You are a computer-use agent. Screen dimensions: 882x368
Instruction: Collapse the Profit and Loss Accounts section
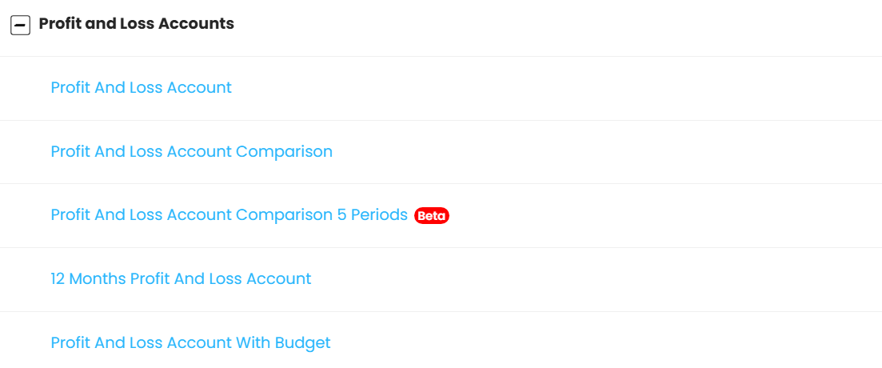click(x=20, y=26)
